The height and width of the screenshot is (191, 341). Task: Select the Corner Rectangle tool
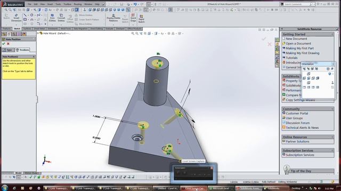tap(25, 20)
